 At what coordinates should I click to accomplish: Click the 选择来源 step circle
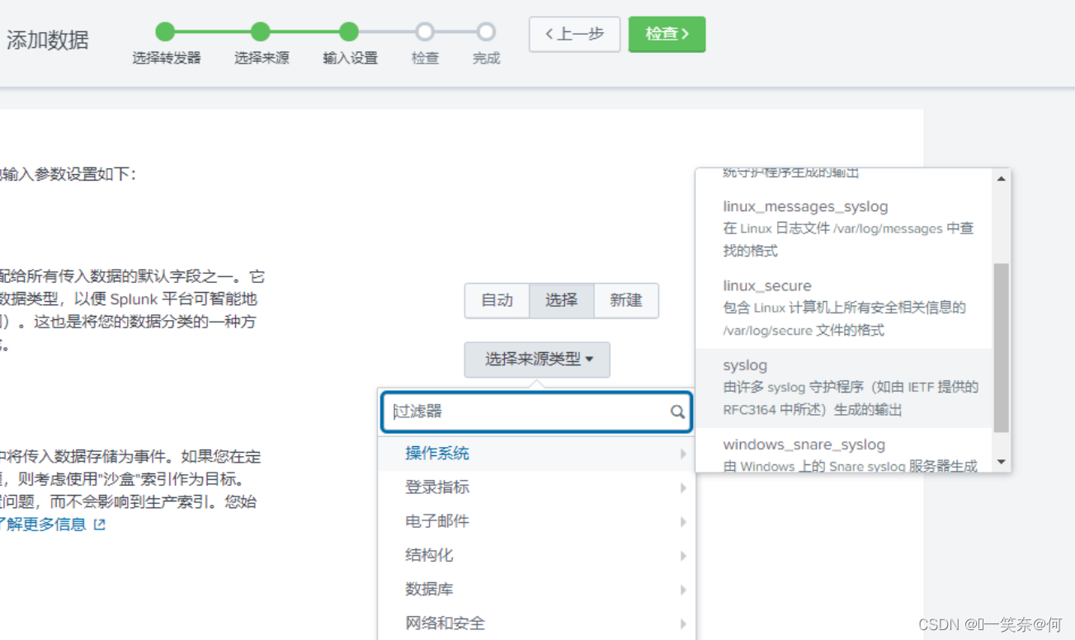(x=261, y=32)
